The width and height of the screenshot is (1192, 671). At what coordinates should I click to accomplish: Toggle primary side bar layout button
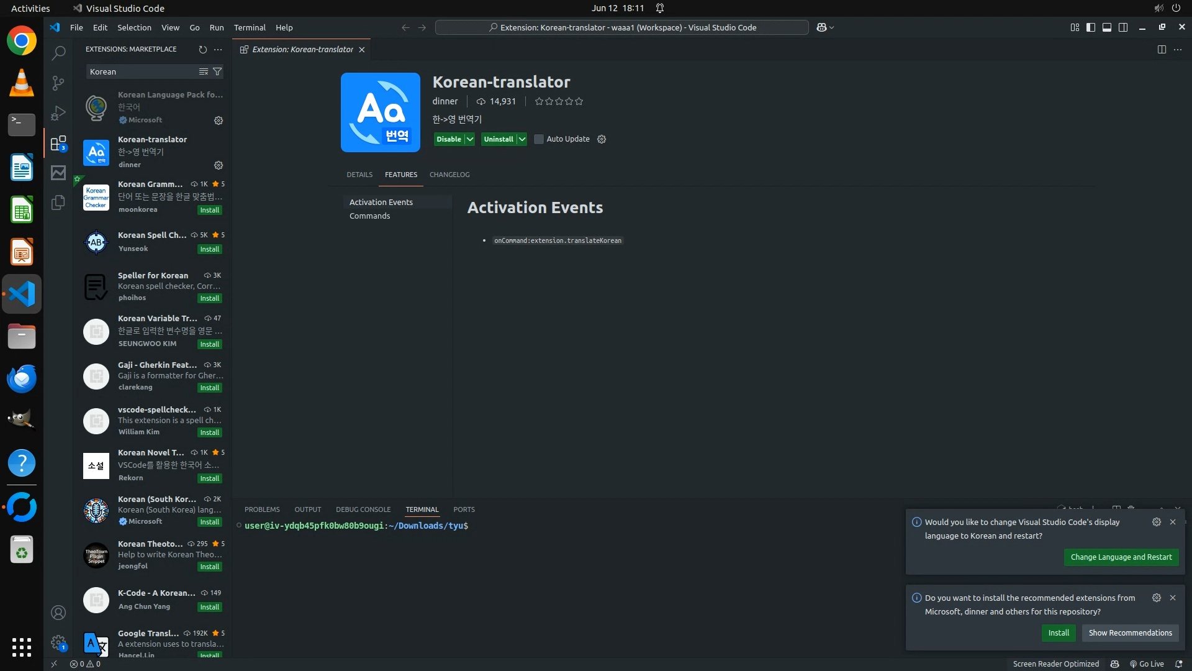[1091, 27]
